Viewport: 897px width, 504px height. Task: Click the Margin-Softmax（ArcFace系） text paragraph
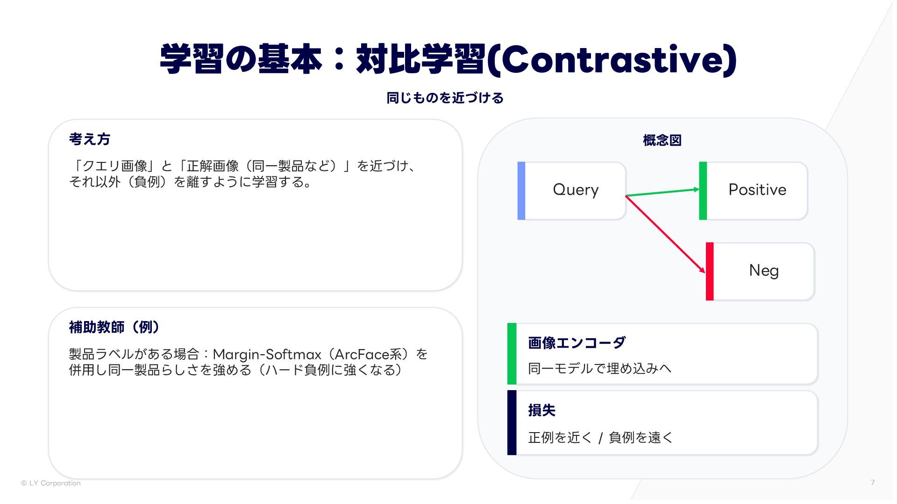pyautogui.click(x=249, y=362)
